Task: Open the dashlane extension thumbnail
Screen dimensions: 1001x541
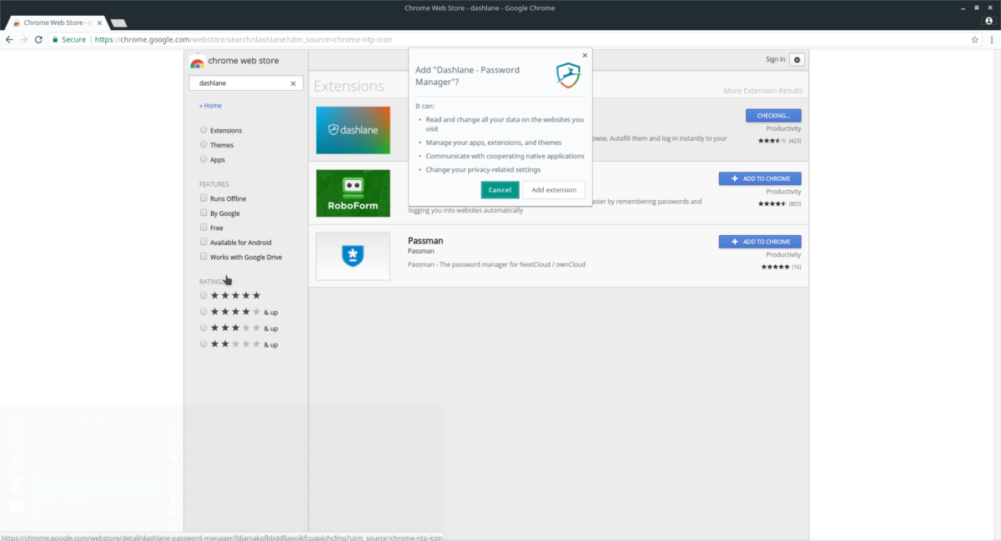Action: tap(353, 130)
